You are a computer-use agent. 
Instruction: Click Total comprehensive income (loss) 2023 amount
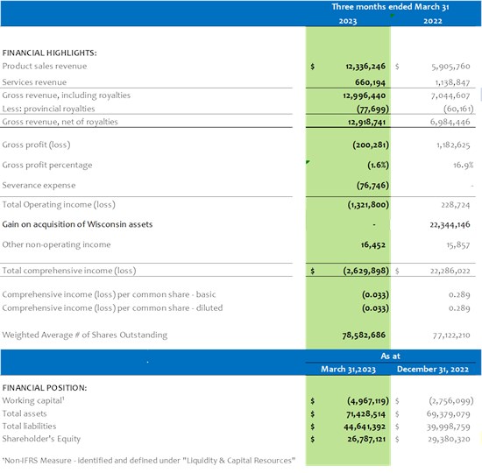pos(365,271)
